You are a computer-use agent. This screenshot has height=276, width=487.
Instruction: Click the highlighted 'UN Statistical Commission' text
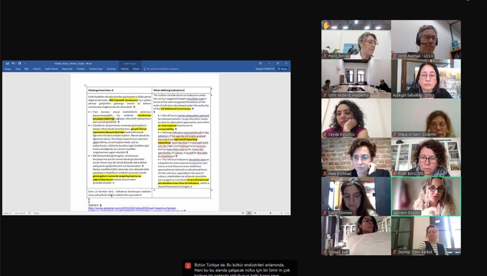point(176,109)
